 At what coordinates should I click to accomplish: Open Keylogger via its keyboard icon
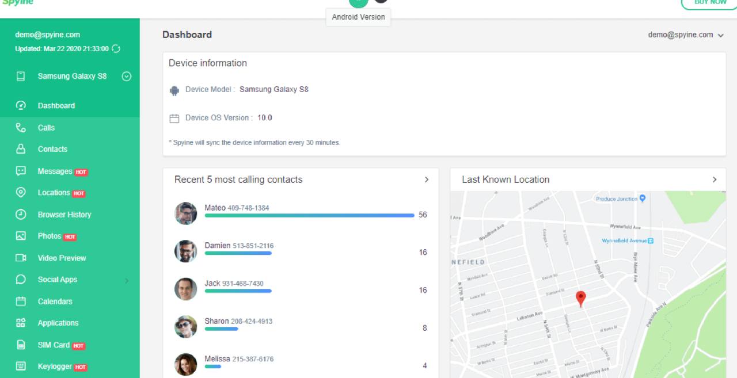pos(21,366)
